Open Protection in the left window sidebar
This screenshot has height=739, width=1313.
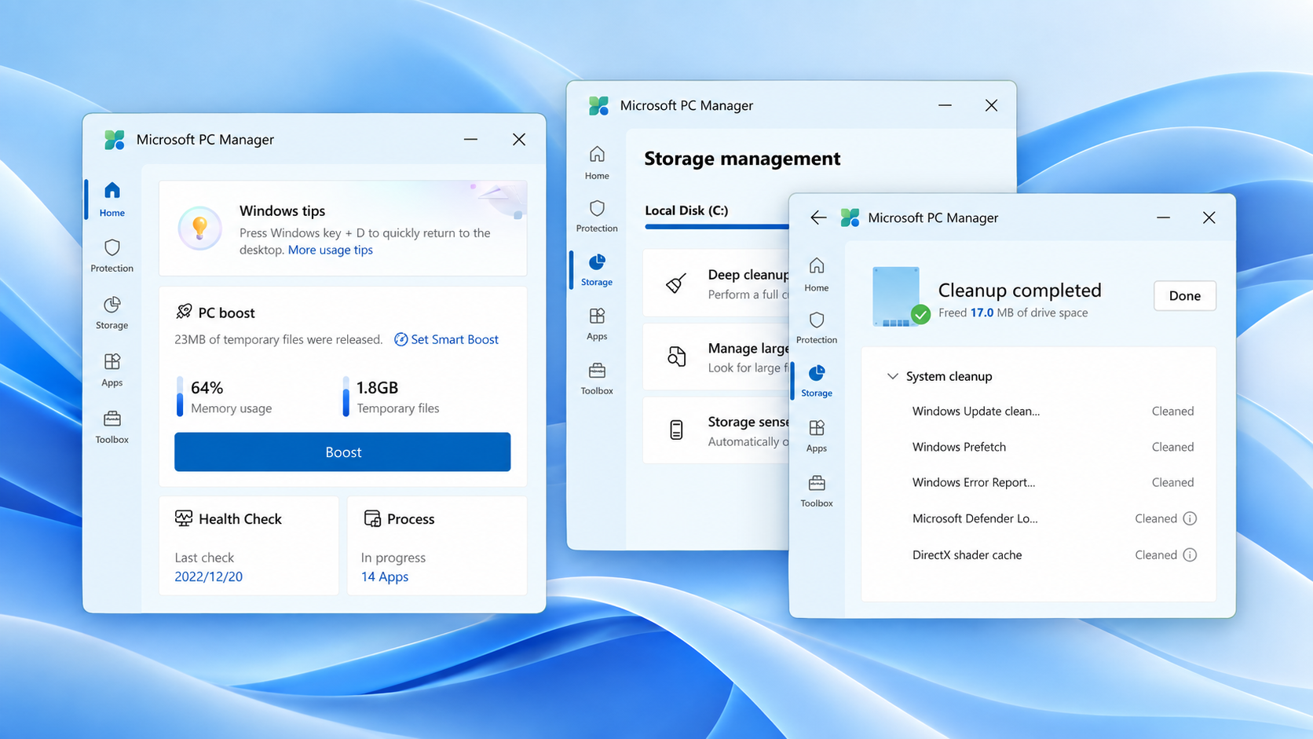point(112,256)
